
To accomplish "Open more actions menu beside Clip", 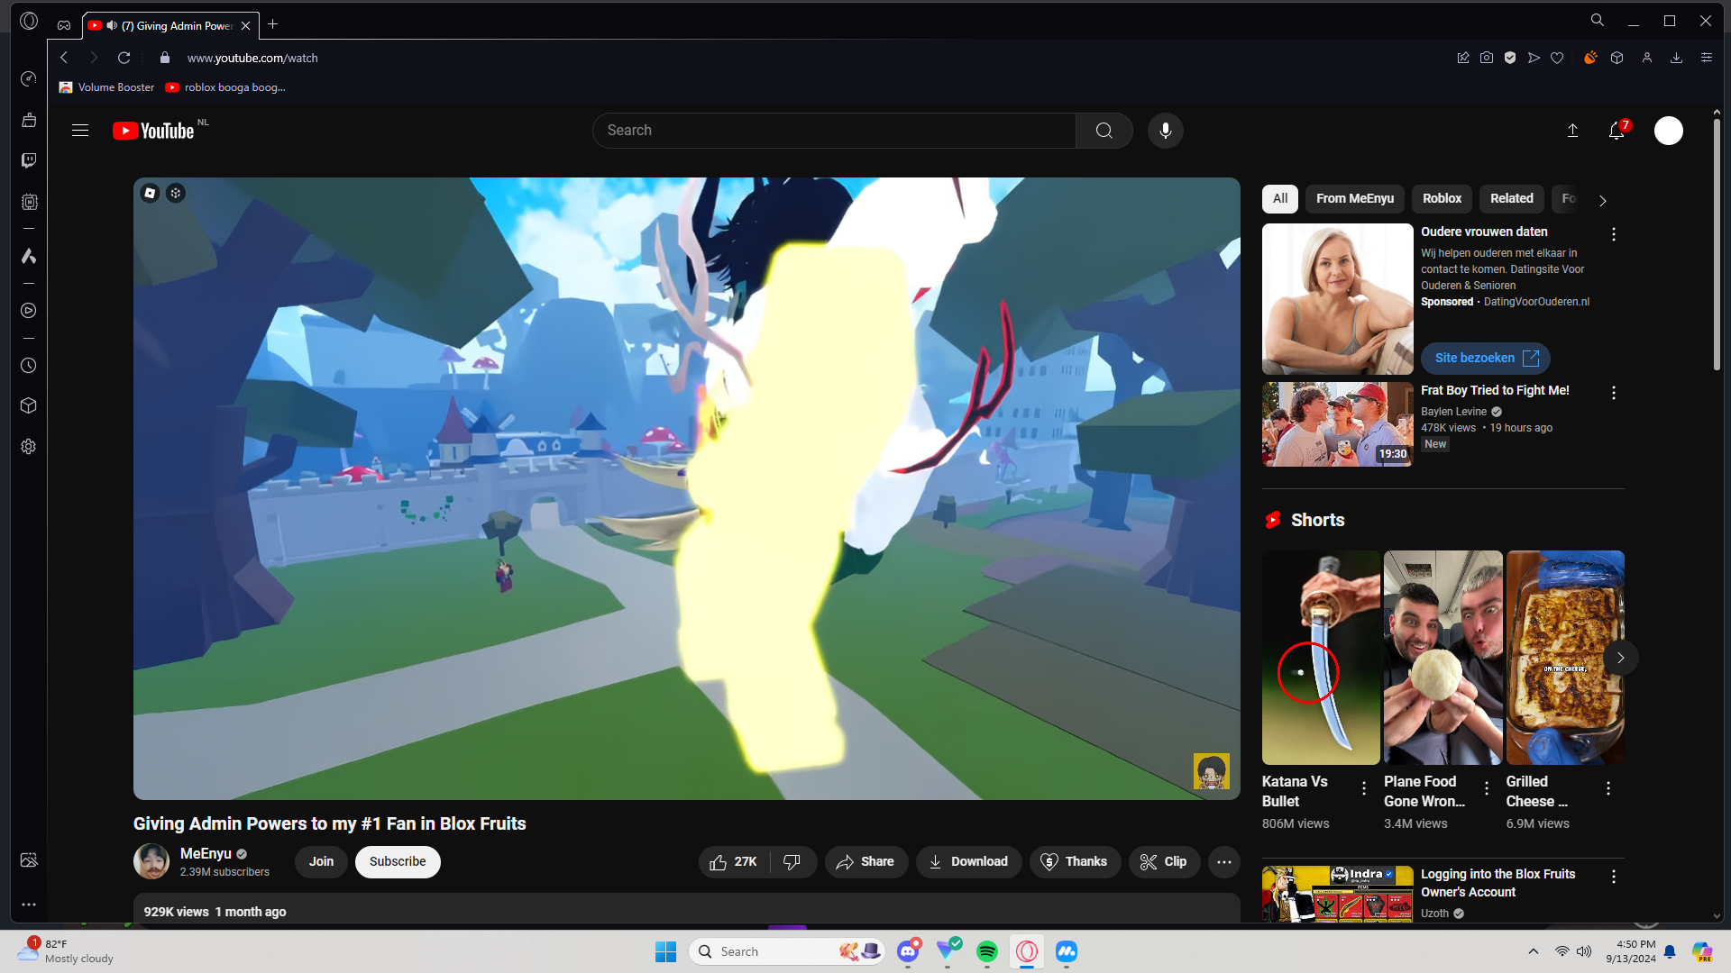I will (1224, 862).
